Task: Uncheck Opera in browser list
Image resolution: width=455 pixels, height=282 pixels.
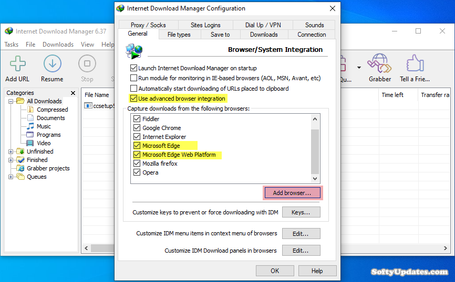Action: tap(137, 172)
